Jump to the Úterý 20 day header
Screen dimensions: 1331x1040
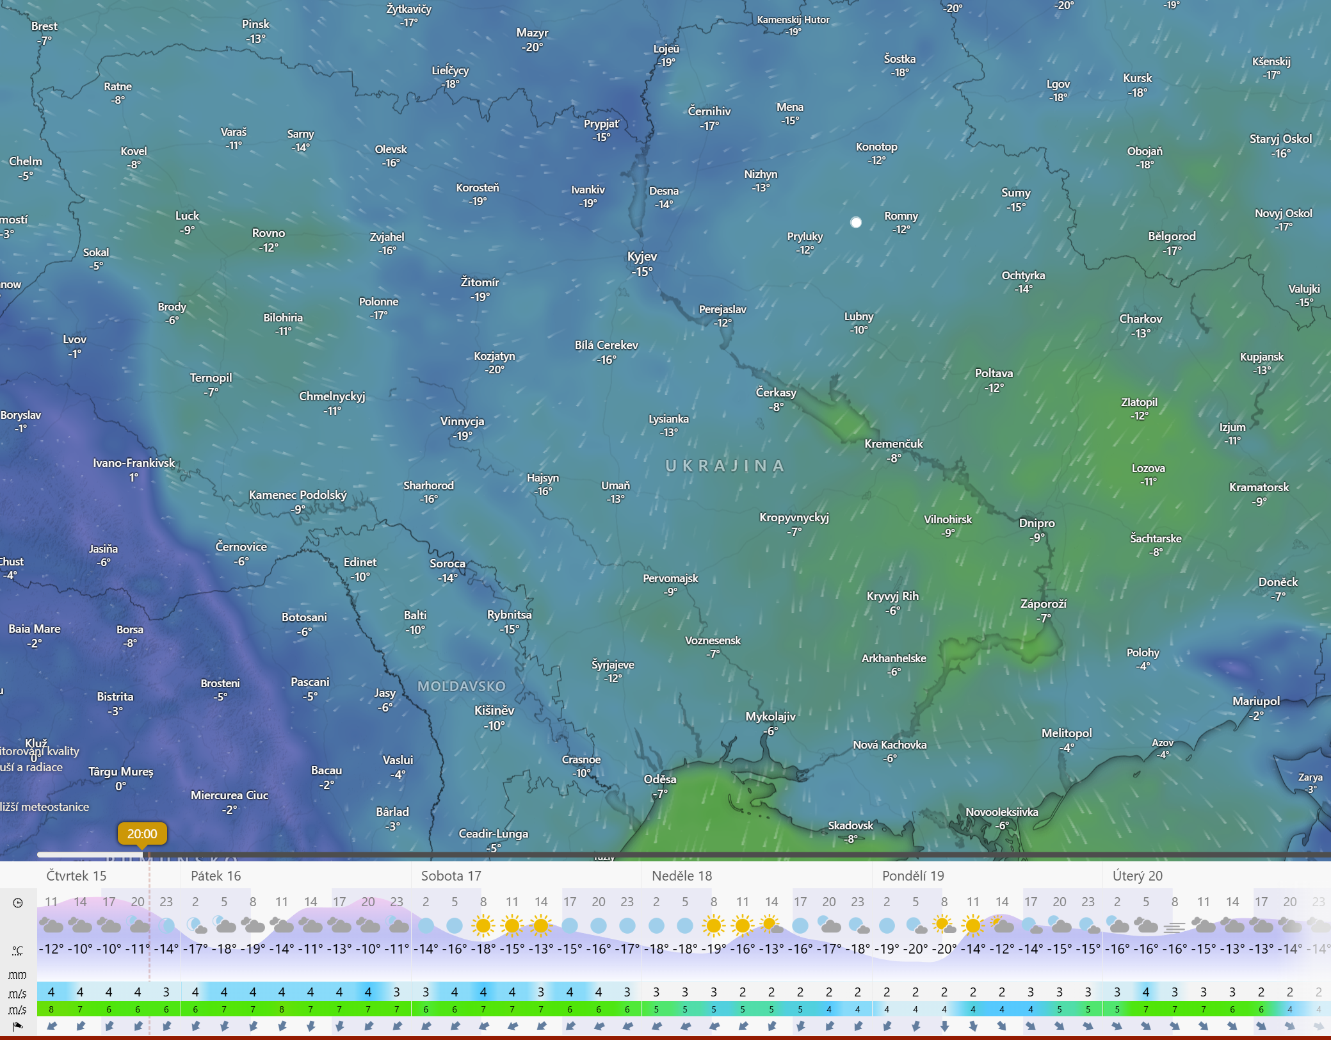click(1137, 875)
